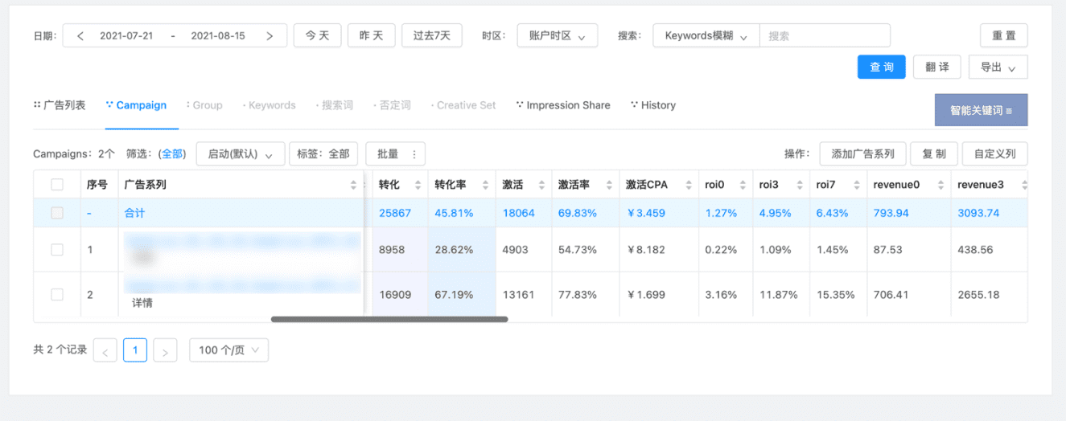Sort the 激活率 column
Image resolution: width=1066 pixels, height=421 pixels.
point(609,185)
